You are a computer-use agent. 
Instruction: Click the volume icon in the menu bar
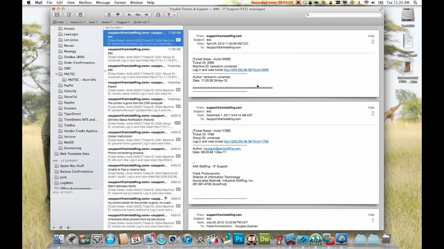pyautogui.click(x=373, y=2)
